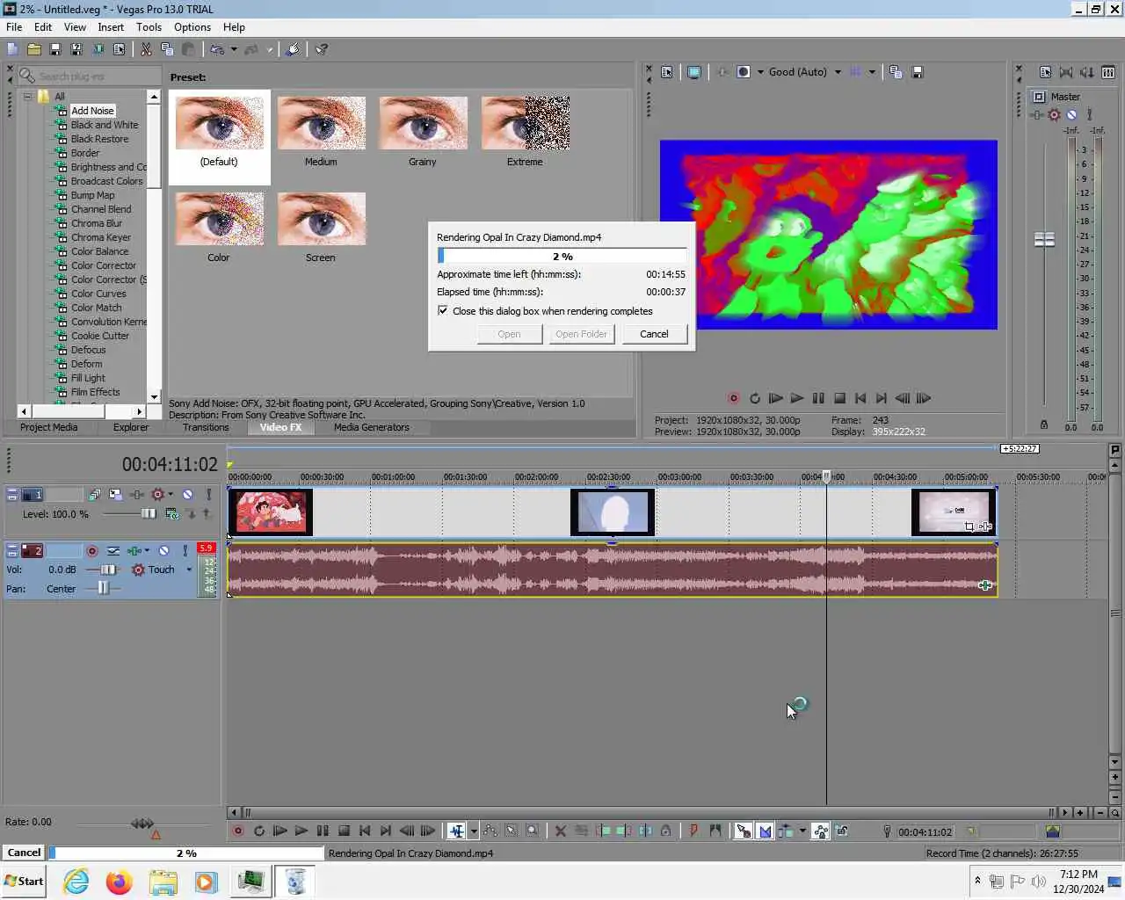Open the split-screen view dropdown arrow
The image size is (1125, 900).
tap(760, 72)
